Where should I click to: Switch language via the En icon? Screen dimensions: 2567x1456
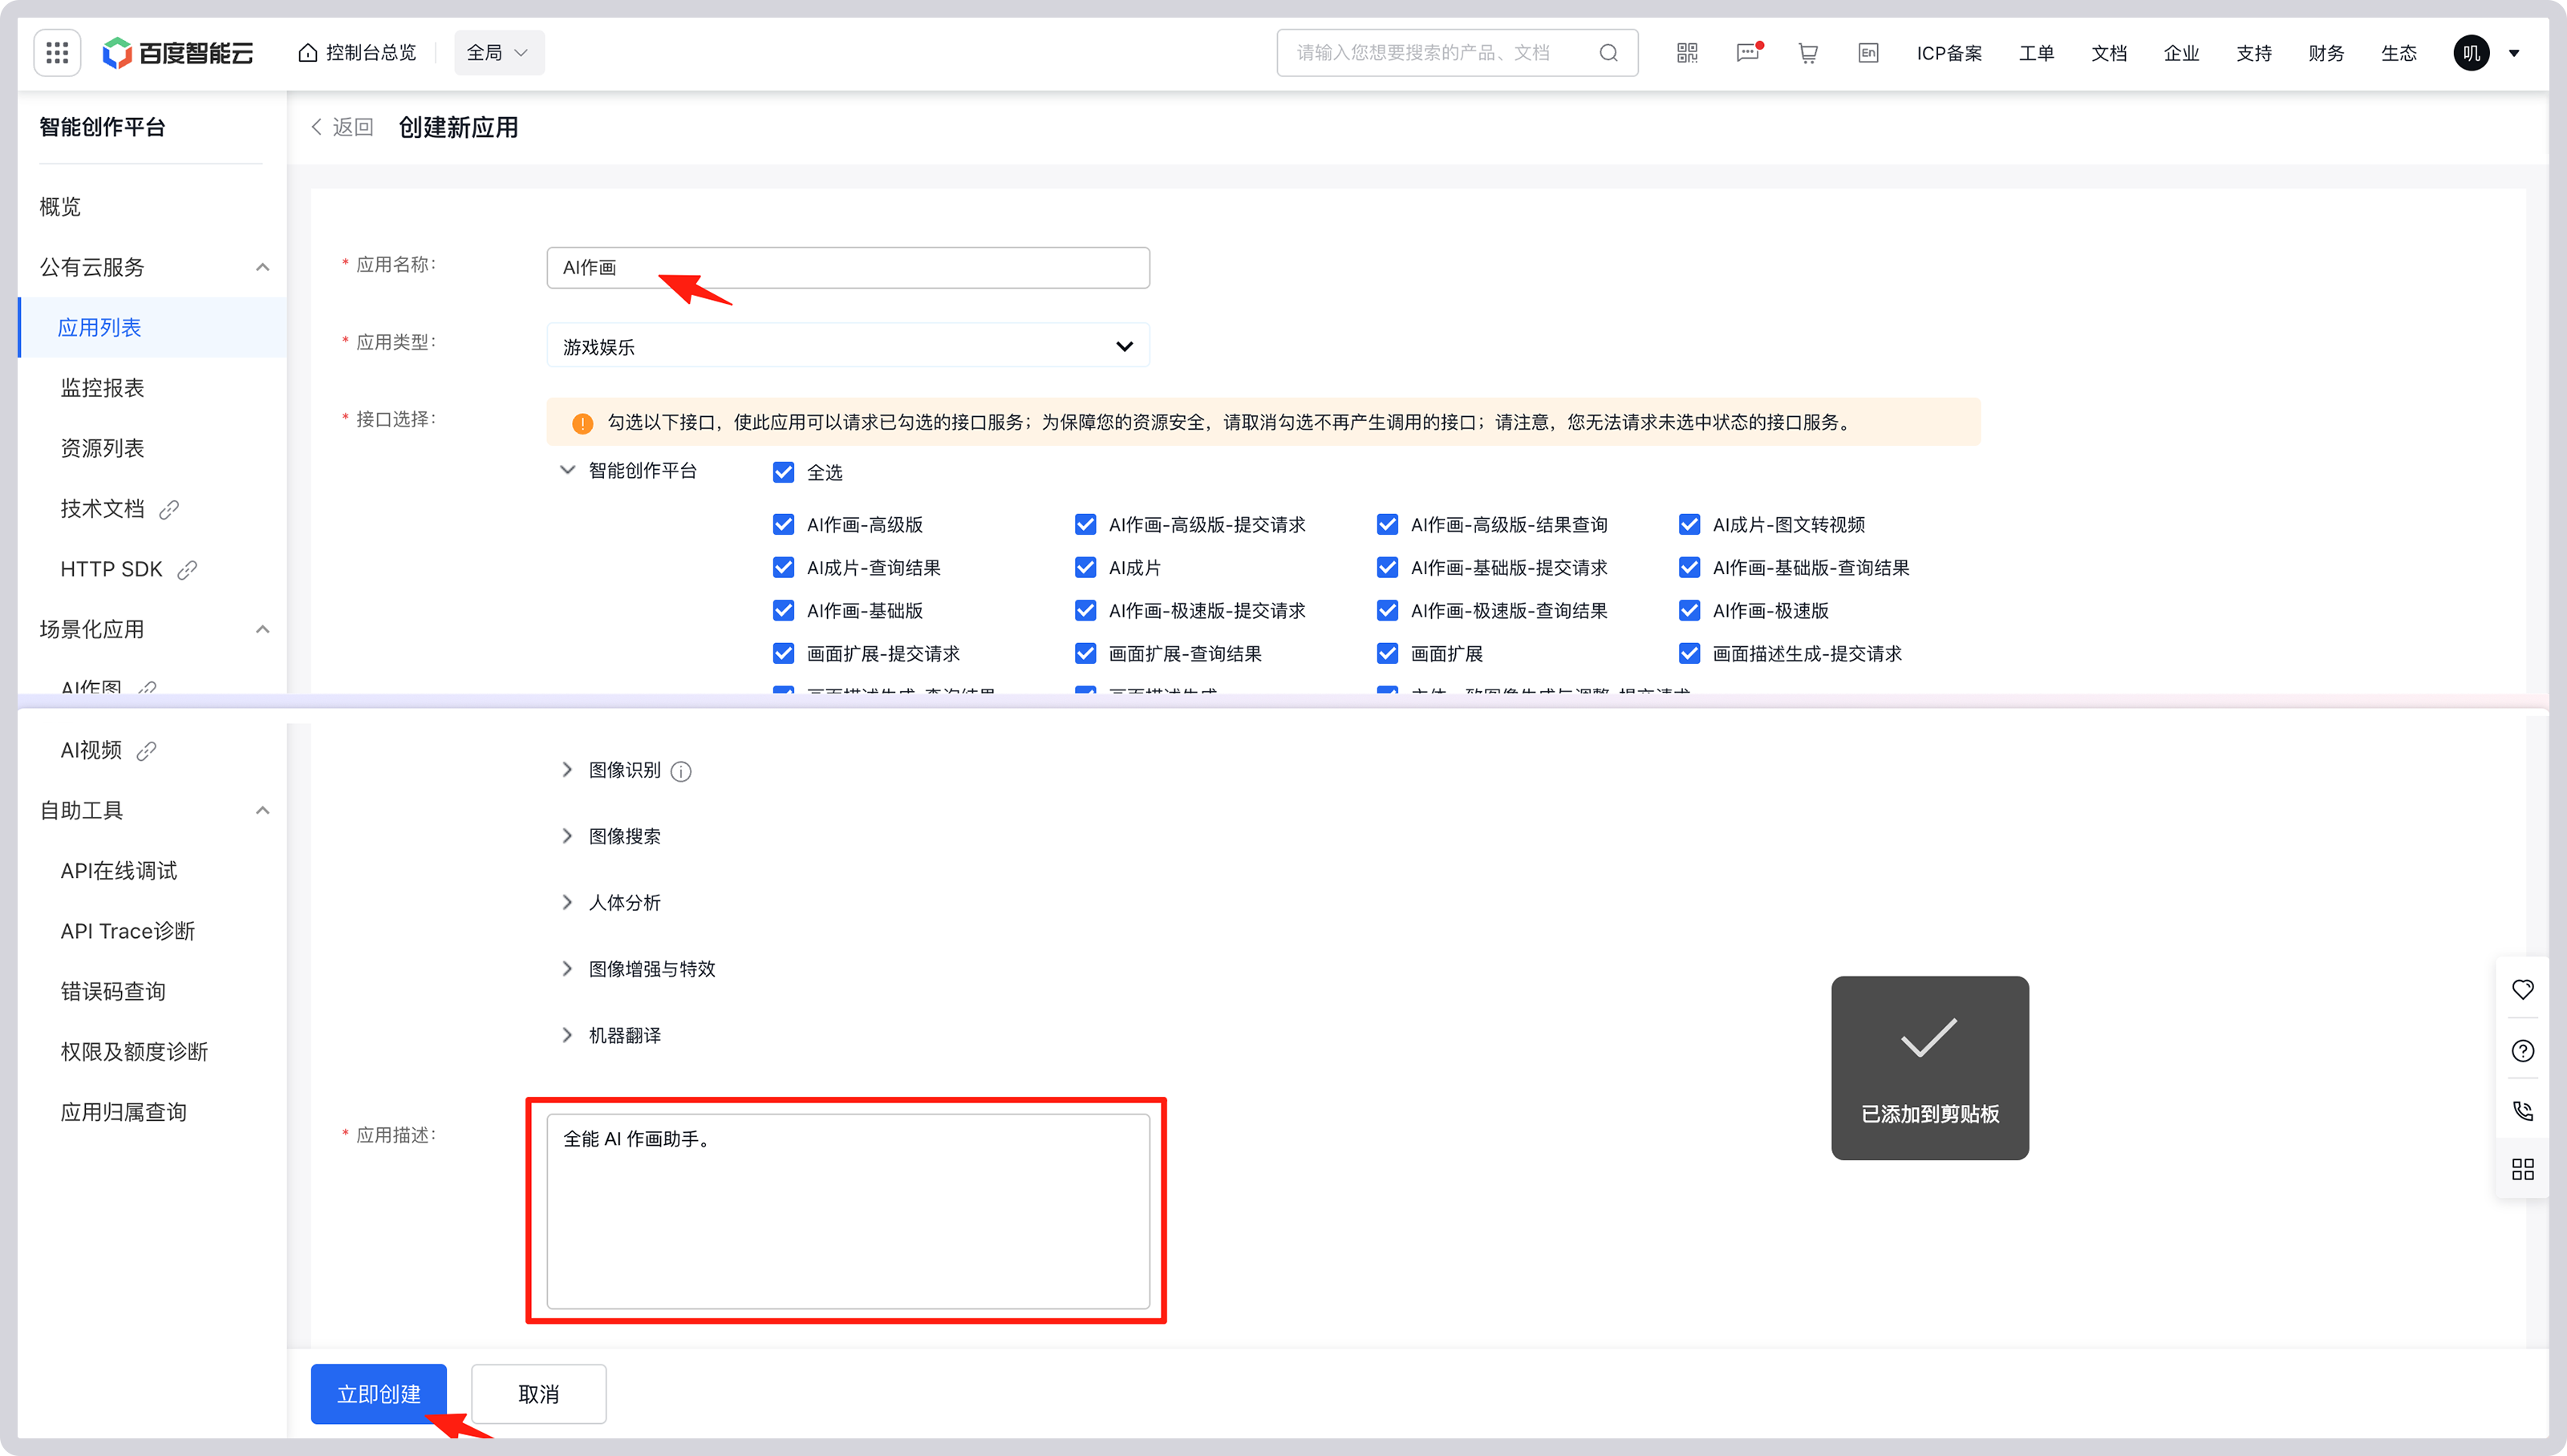[x=1867, y=52]
